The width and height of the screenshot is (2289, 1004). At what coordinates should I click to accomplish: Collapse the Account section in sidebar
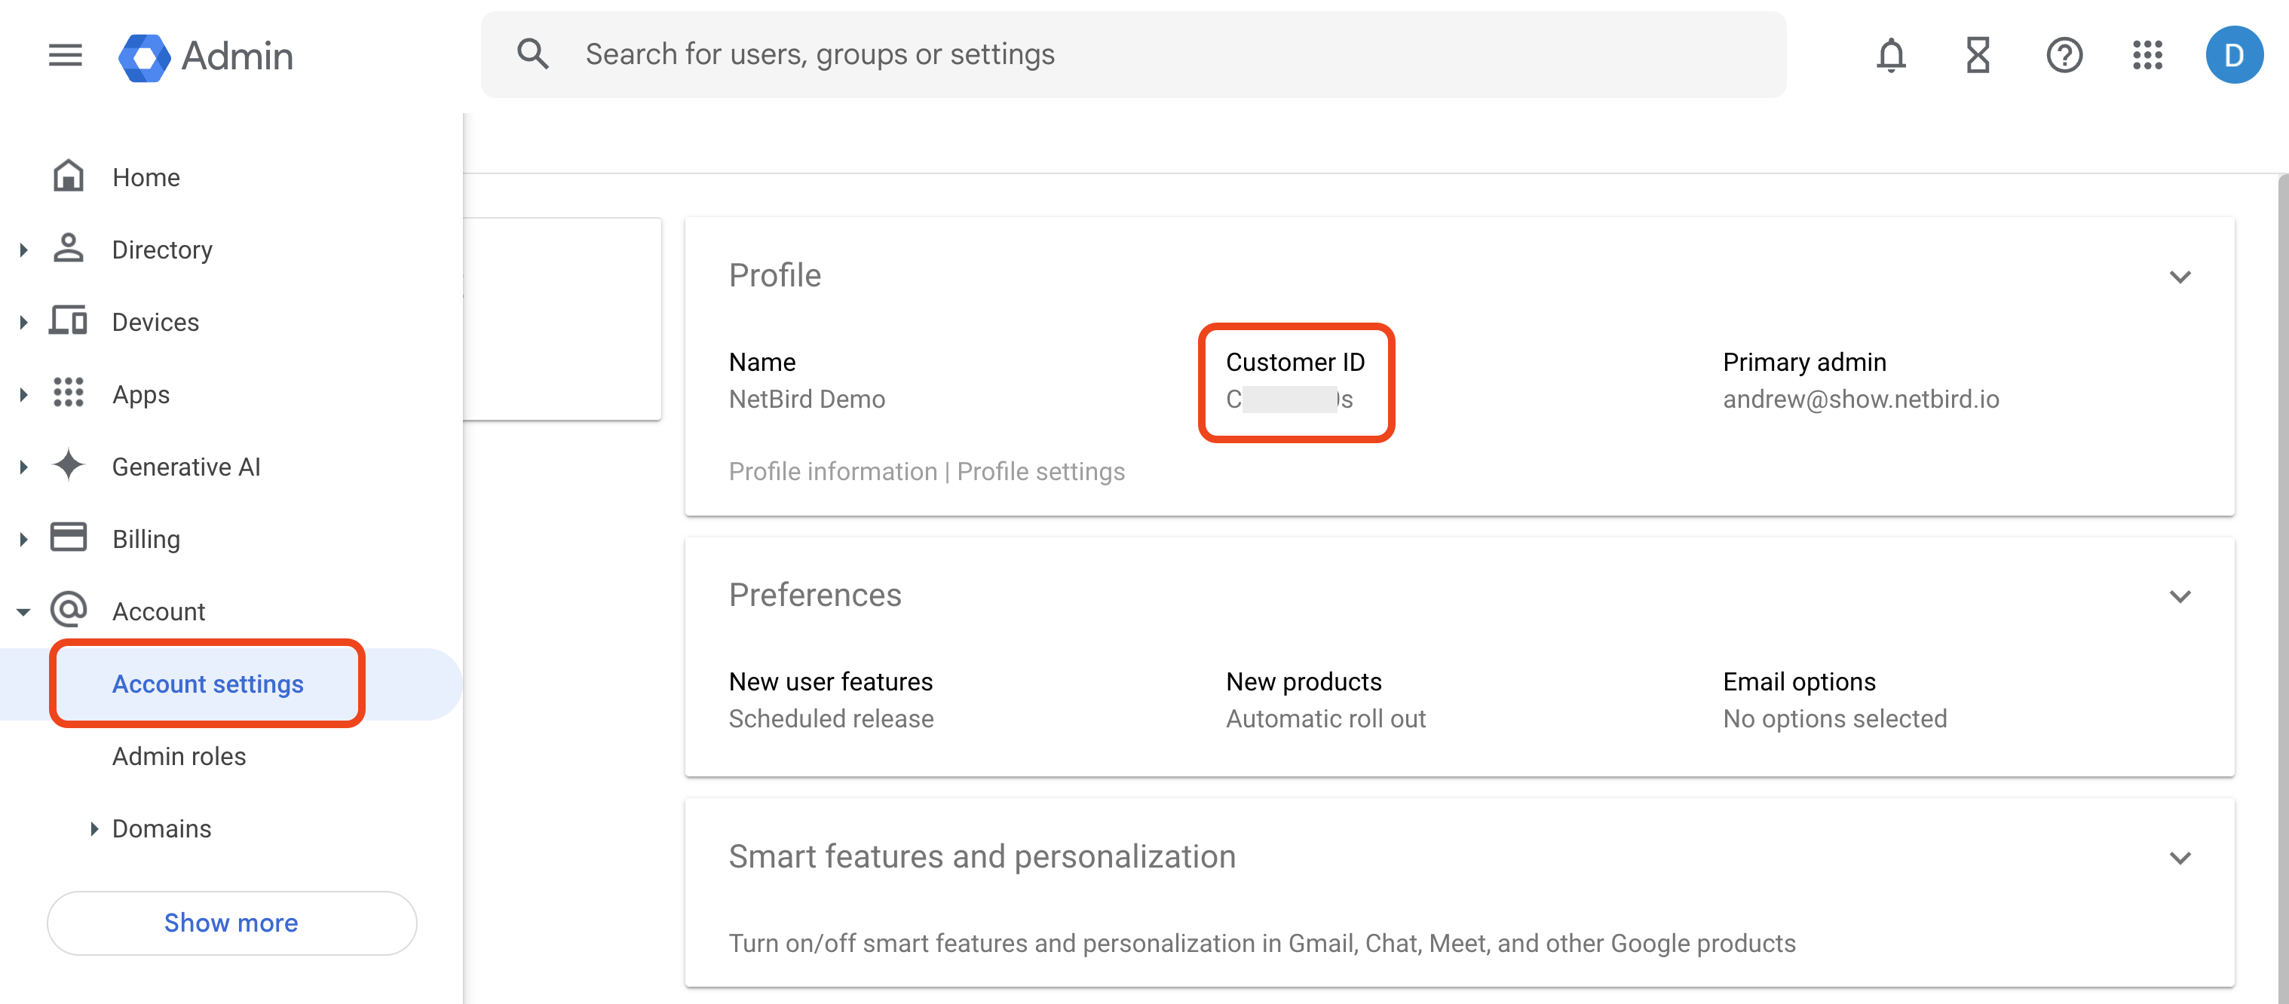pos(22,611)
